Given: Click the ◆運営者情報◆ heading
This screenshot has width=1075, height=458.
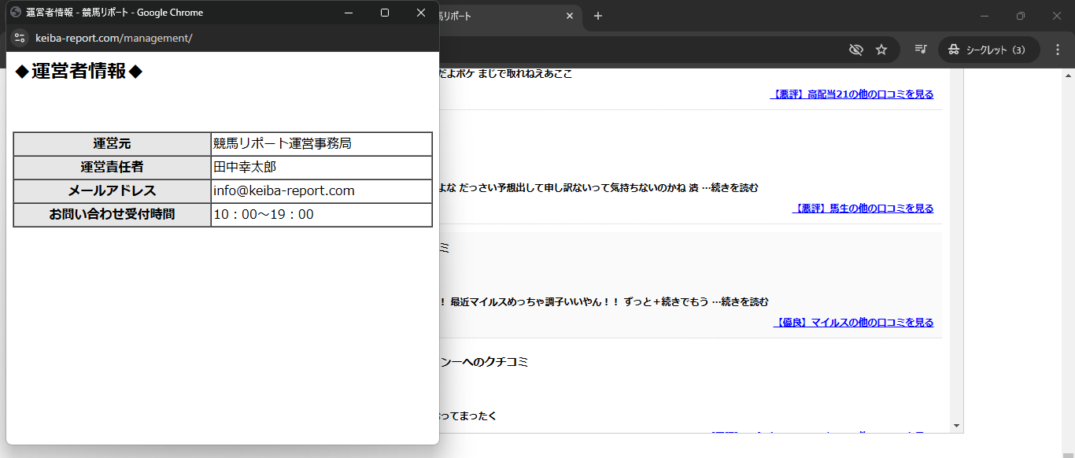Looking at the screenshot, I should 79,72.
